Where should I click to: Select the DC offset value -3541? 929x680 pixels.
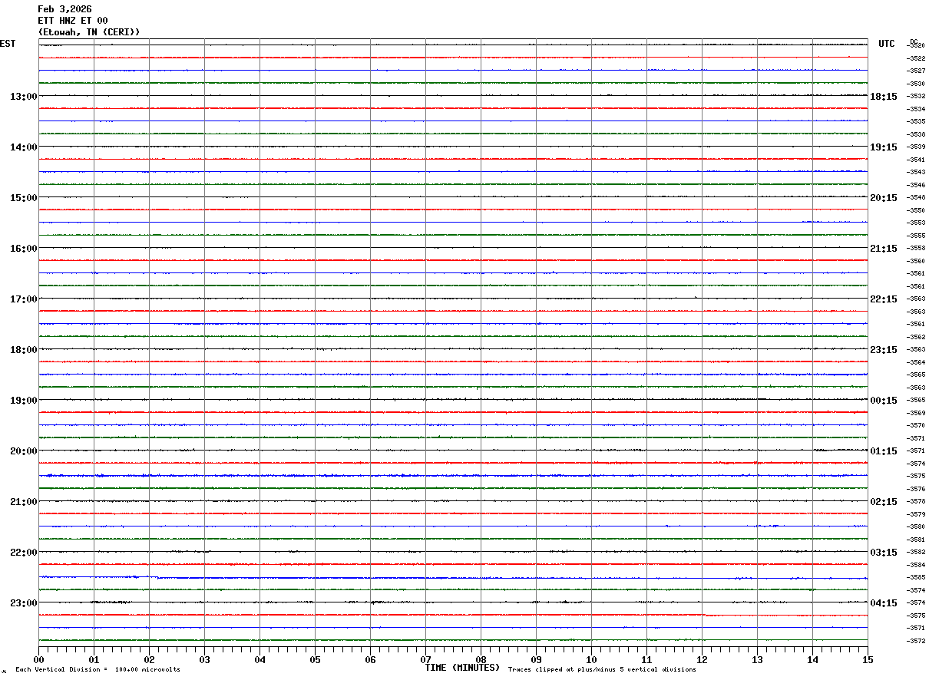click(x=916, y=160)
